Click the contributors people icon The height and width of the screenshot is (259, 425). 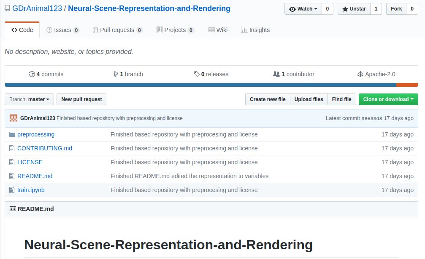pos(276,74)
